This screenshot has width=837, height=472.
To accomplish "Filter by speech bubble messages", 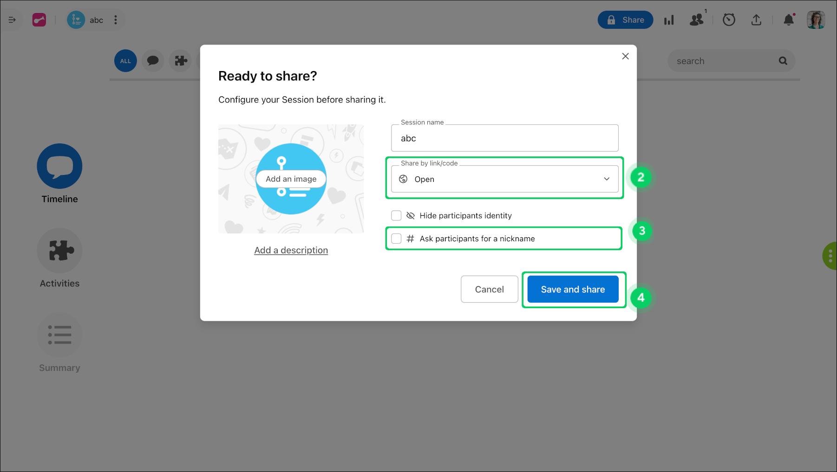I will pyautogui.click(x=153, y=61).
